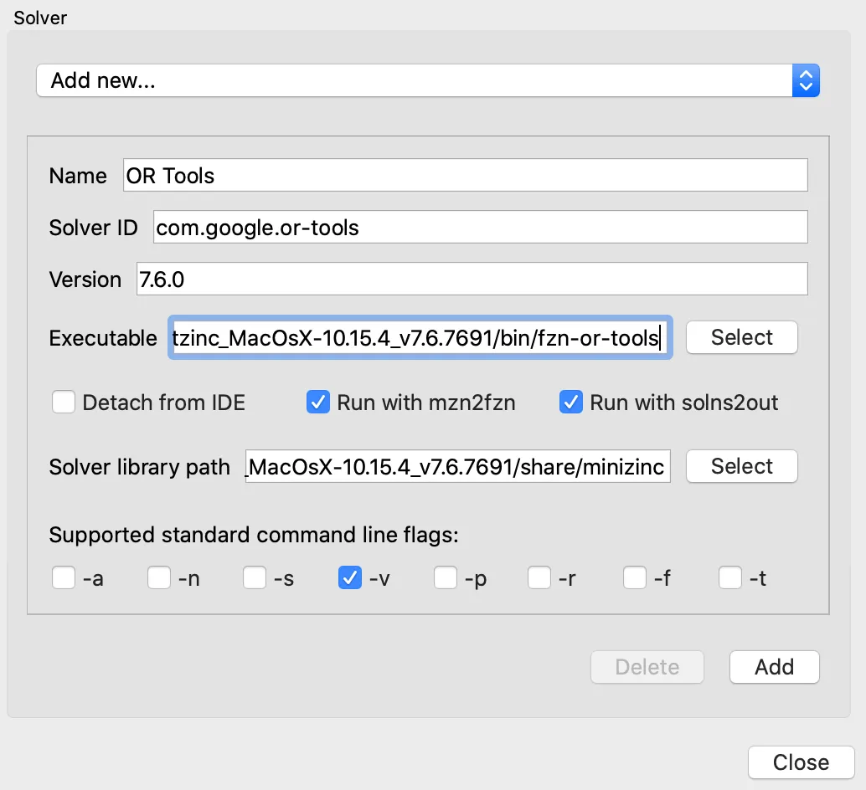Click the Supported standard command line flags label

coord(254,535)
